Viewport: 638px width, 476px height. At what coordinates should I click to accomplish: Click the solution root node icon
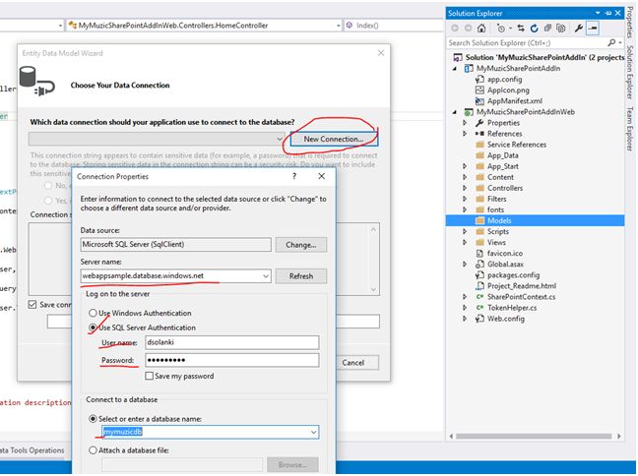pos(458,57)
